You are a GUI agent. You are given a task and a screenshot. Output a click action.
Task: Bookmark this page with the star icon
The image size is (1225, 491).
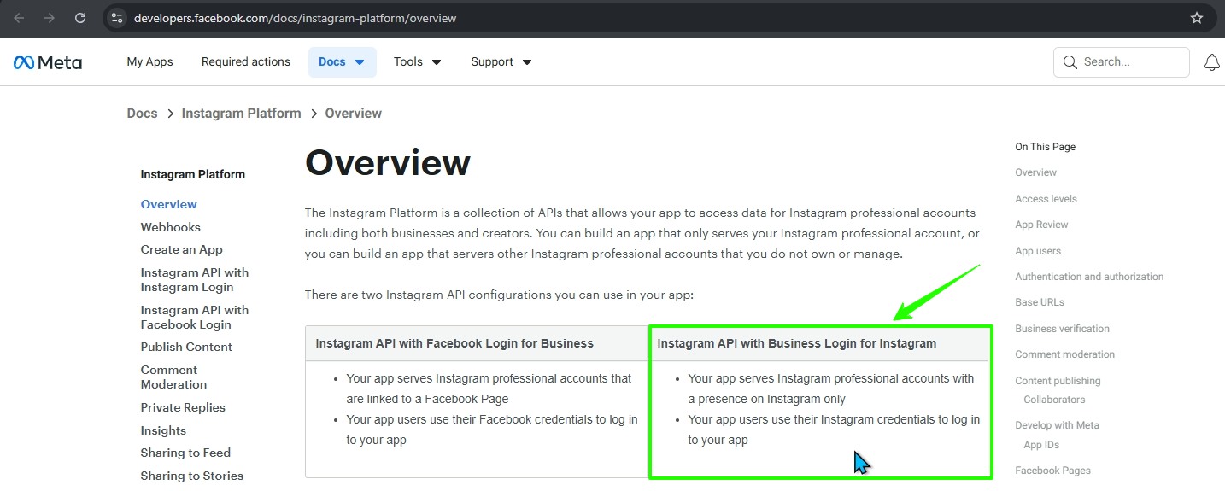[x=1196, y=18]
